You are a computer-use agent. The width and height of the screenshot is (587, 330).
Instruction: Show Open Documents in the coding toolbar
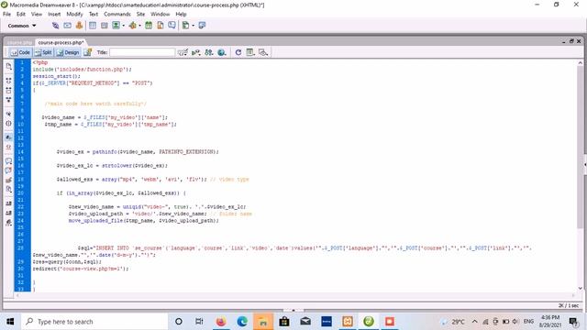(x=8, y=66)
